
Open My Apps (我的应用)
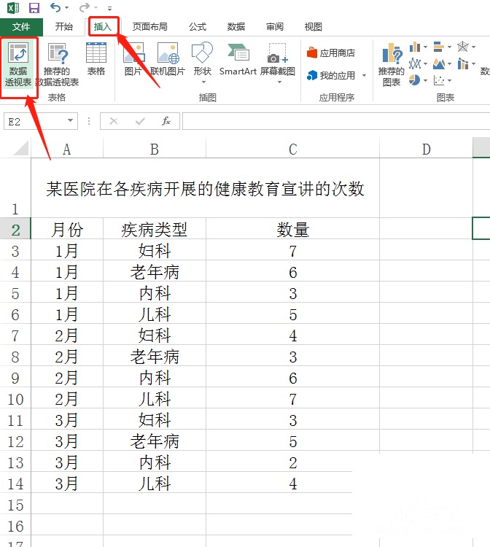point(331,75)
